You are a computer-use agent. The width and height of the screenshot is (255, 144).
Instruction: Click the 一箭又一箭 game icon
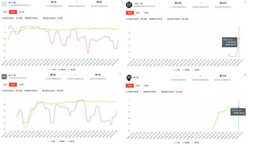pyautogui.click(x=129, y=5)
